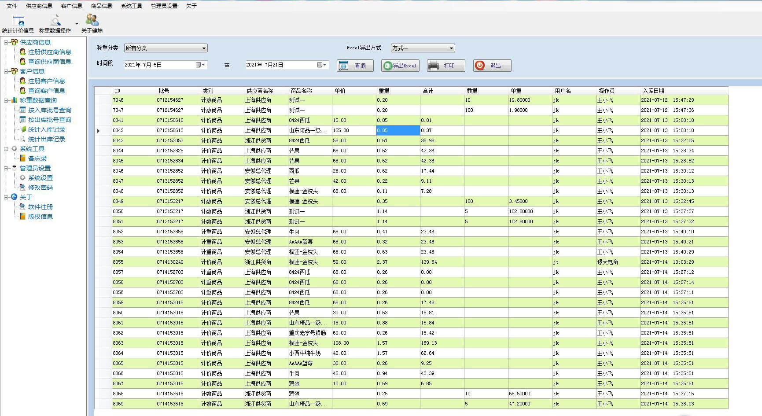Open the start date calendar dropdown for 7月5日

200,65
